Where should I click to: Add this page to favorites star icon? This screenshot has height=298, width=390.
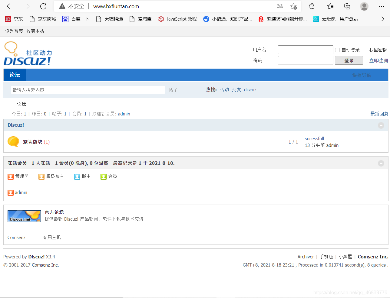click(x=293, y=6)
